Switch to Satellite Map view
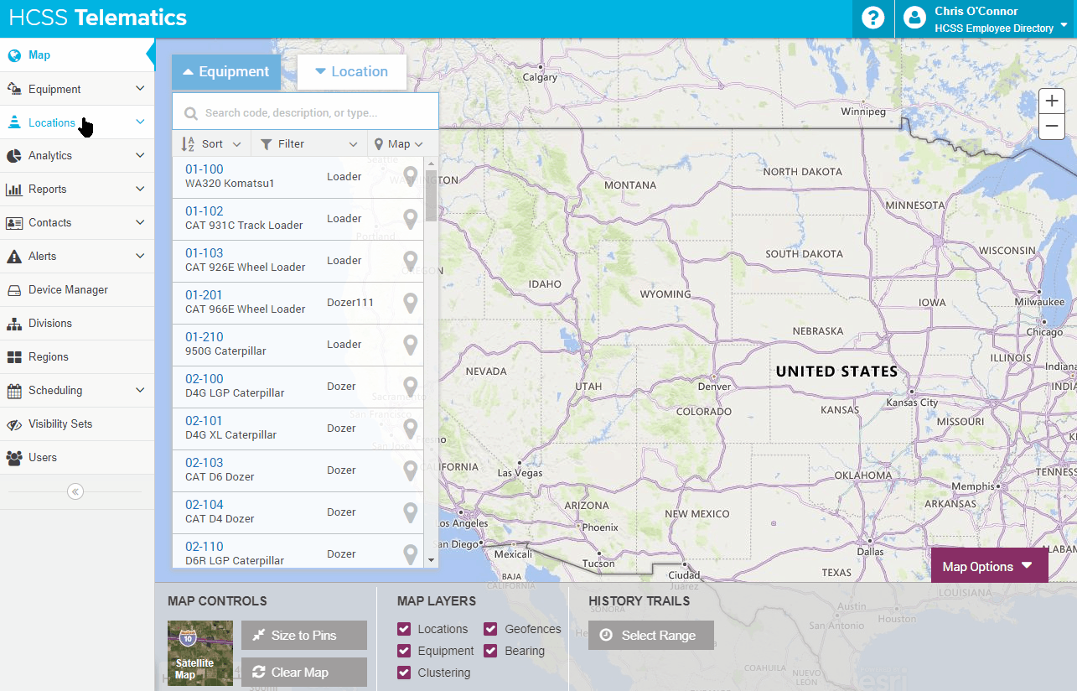This screenshot has width=1077, height=691. click(x=200, y=653)
